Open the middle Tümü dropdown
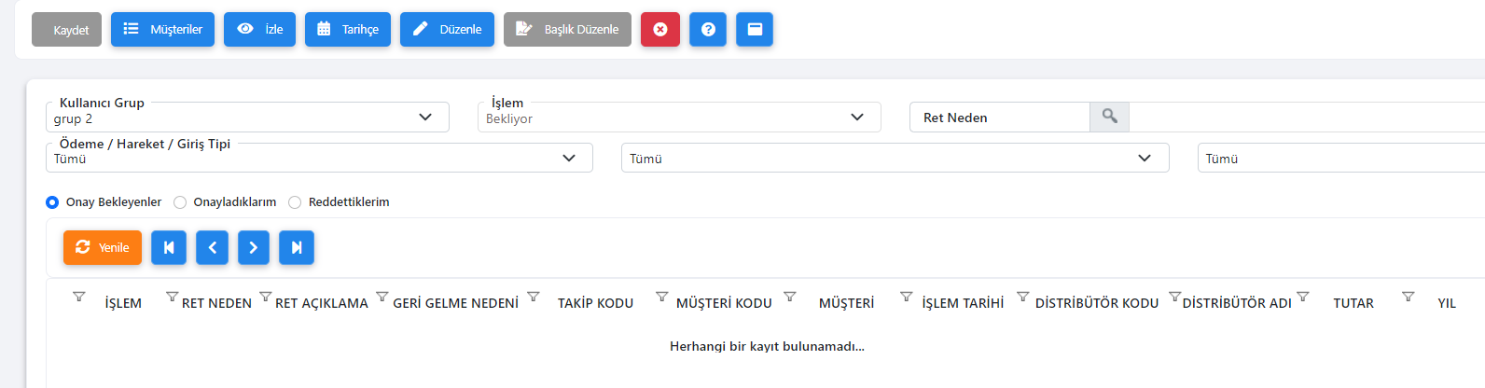Screen dimensions: 1485x388 [895, 158]
